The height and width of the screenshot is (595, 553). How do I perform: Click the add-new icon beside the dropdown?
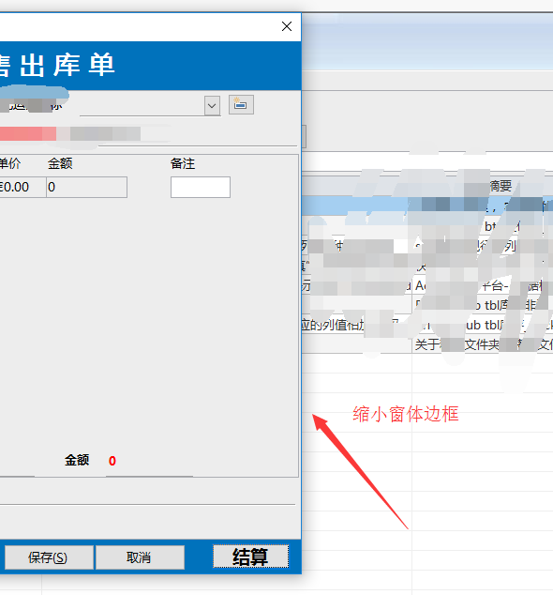(x=241, y=105)
